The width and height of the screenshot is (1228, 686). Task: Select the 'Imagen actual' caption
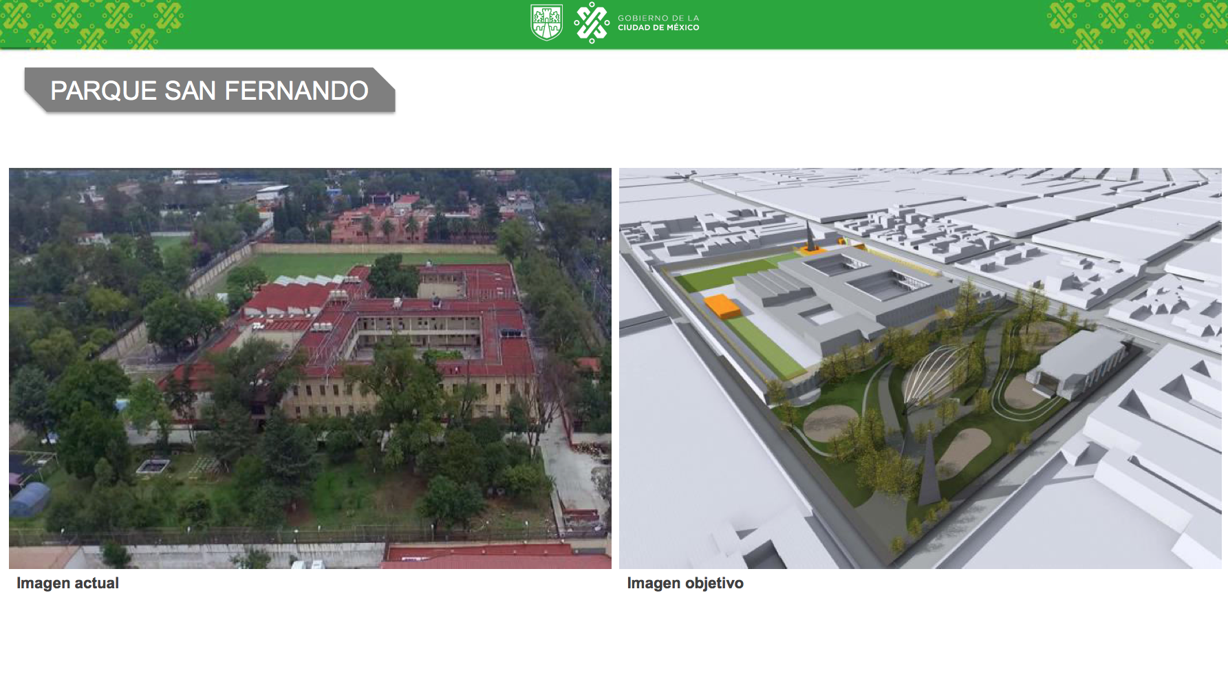pos(67,583)
